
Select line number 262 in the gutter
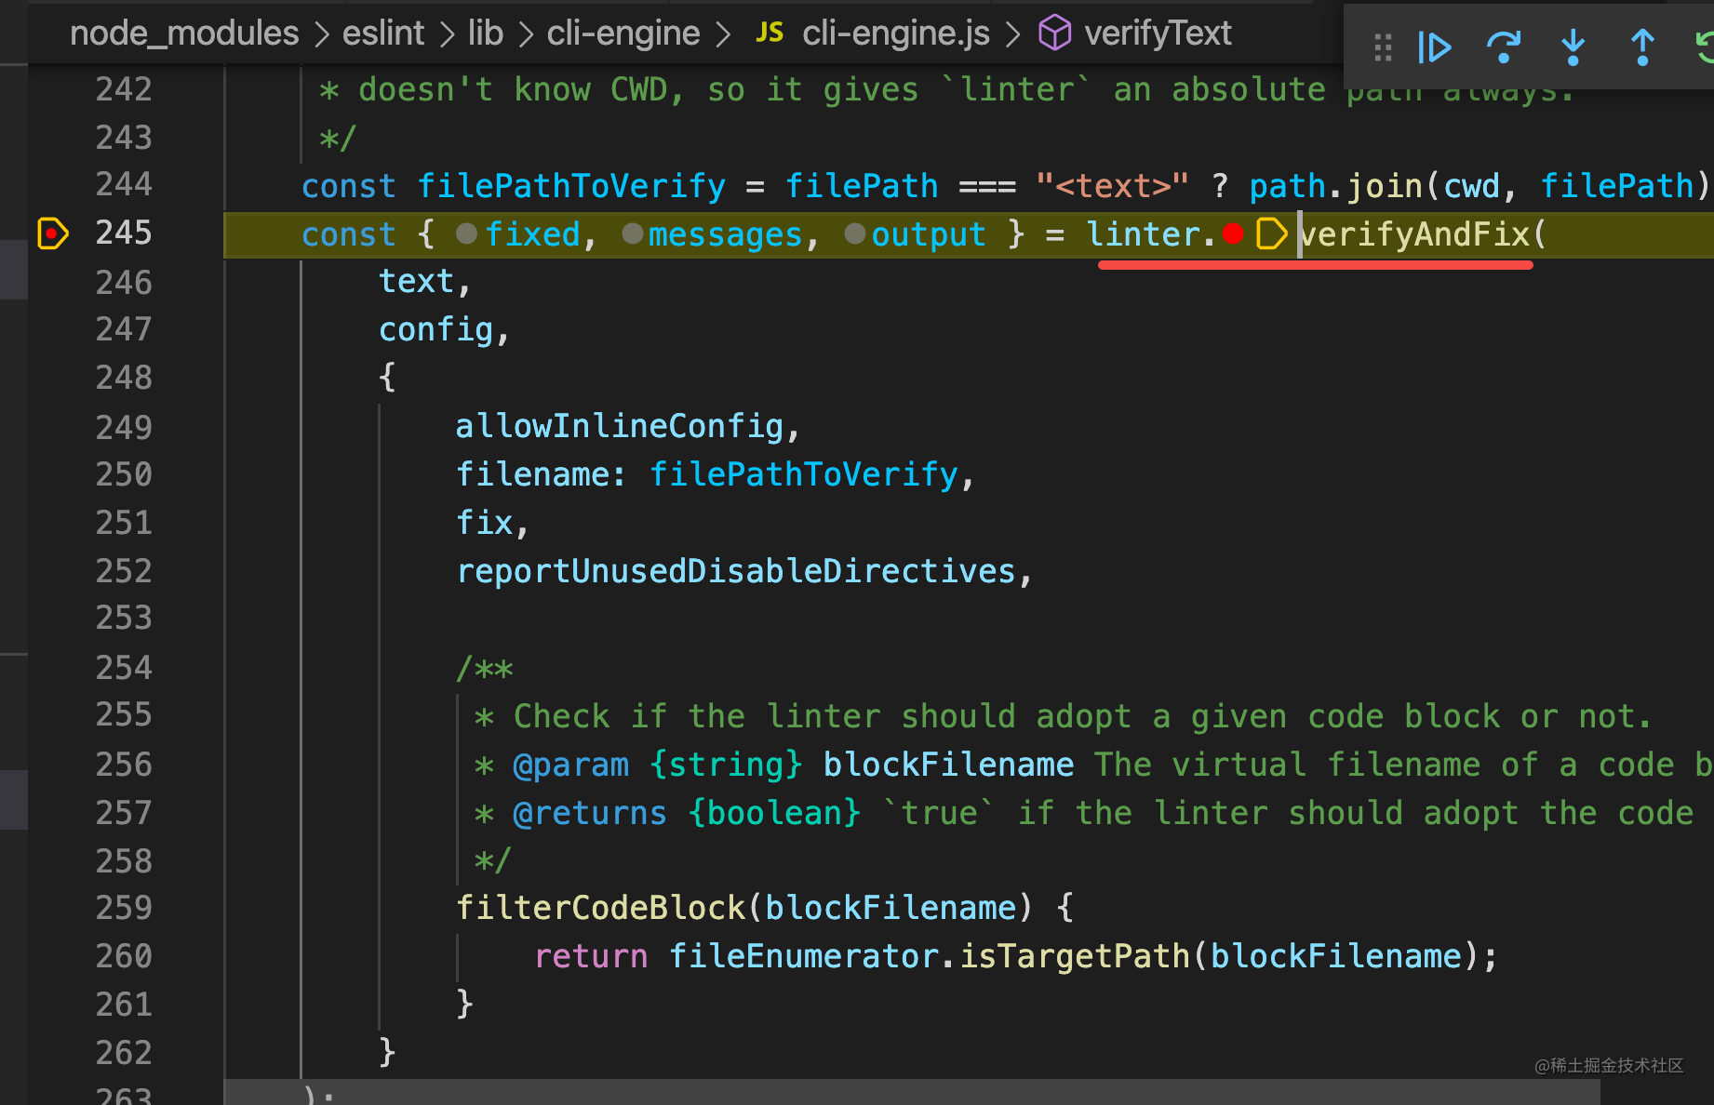coord(124,1053)
